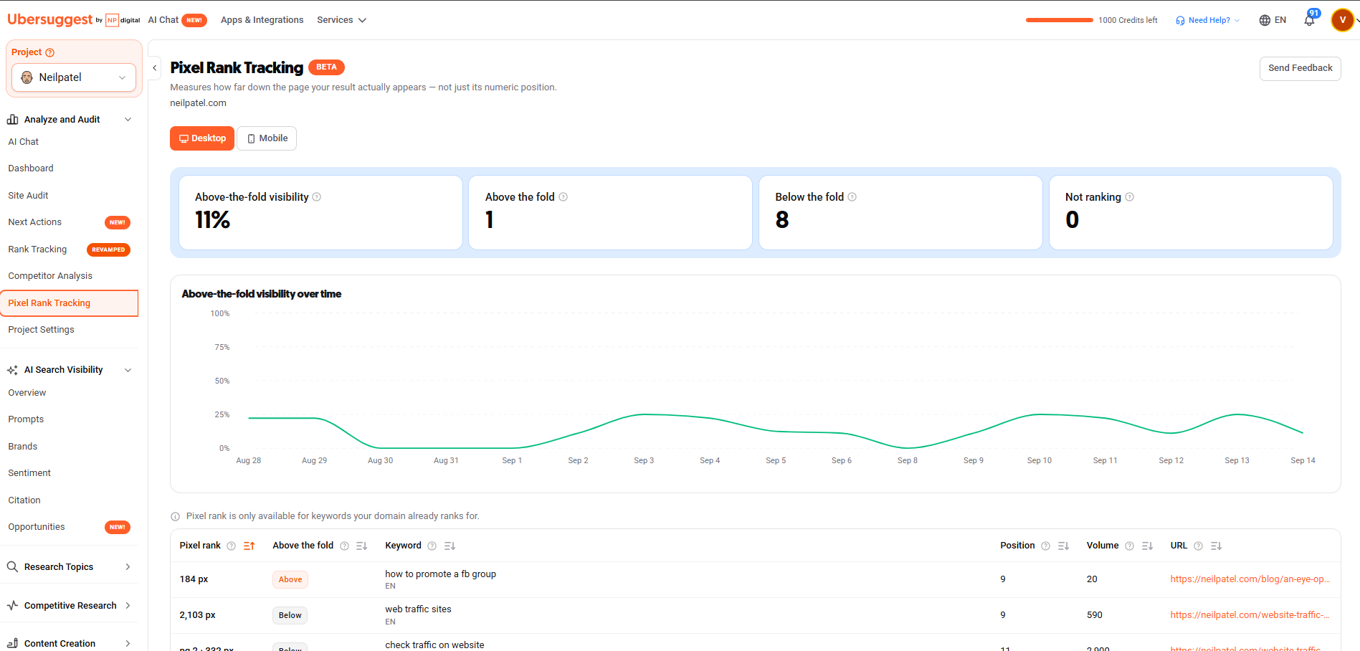The image size is (1360, 651).
Task: Click the language globe icon
Action: pos(1265,20)
